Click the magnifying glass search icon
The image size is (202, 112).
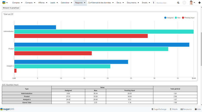point(178,3)
